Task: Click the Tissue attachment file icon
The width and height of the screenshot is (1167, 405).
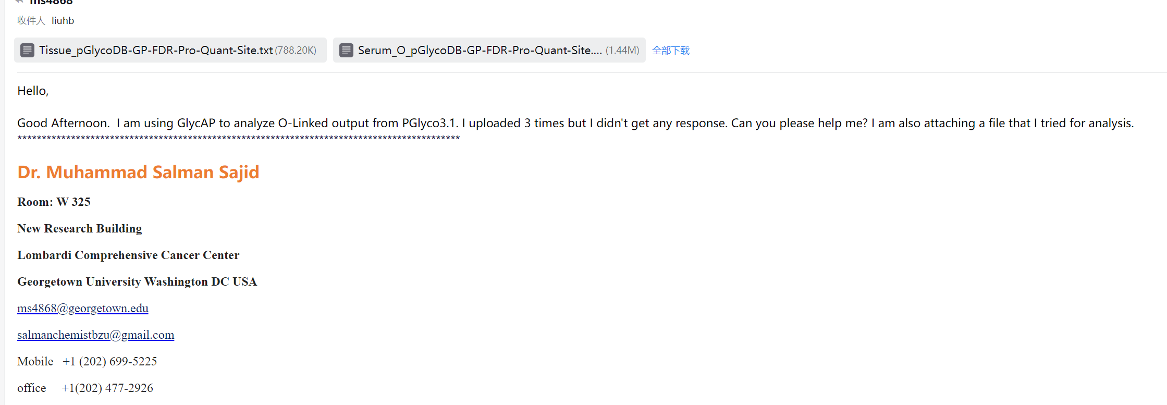Action: tap(27, 50)
